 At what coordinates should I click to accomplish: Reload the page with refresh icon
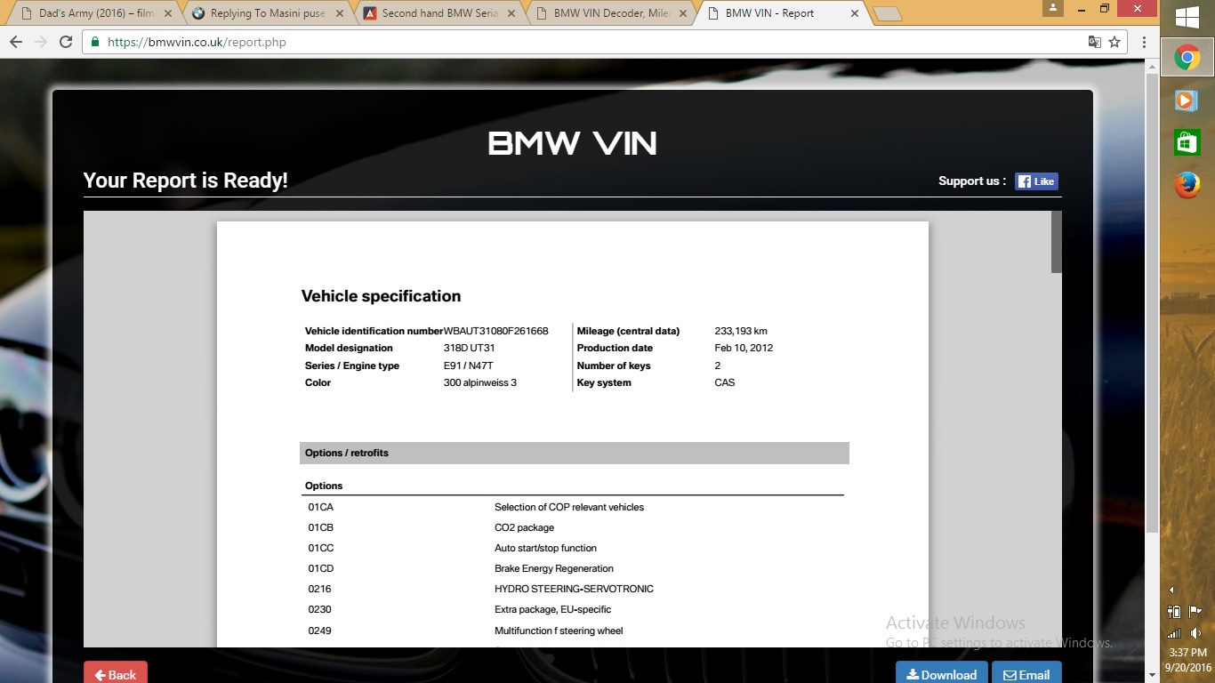[x=66, y=42]
